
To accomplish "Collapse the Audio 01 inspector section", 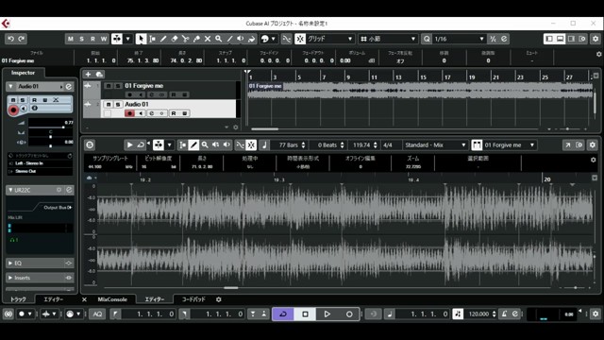I will point(10,86).
